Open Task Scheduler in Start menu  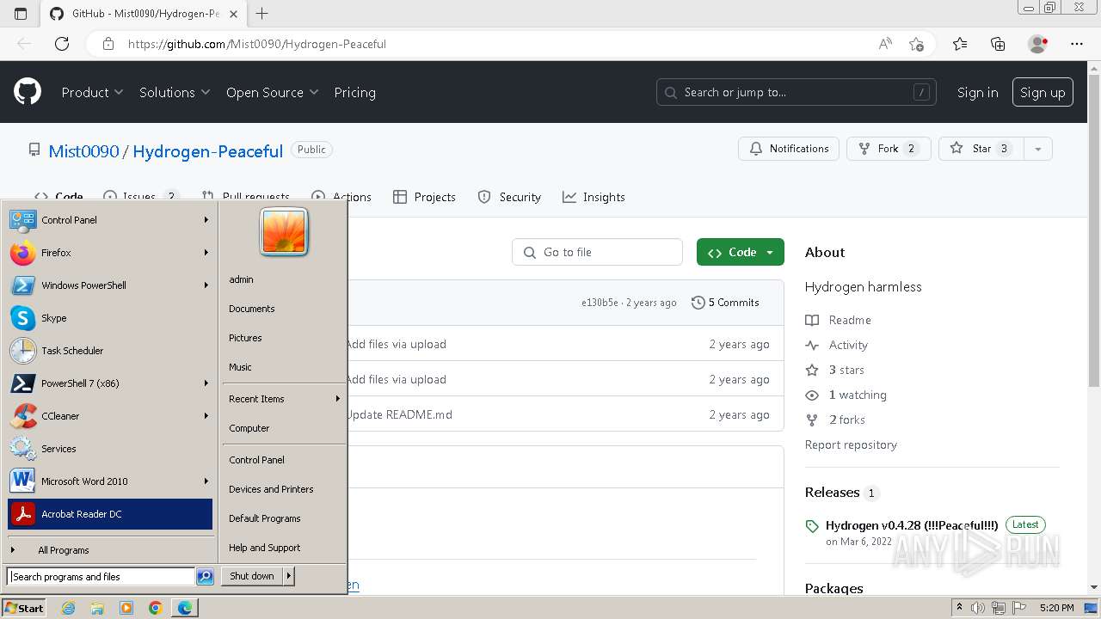(110, 351)
